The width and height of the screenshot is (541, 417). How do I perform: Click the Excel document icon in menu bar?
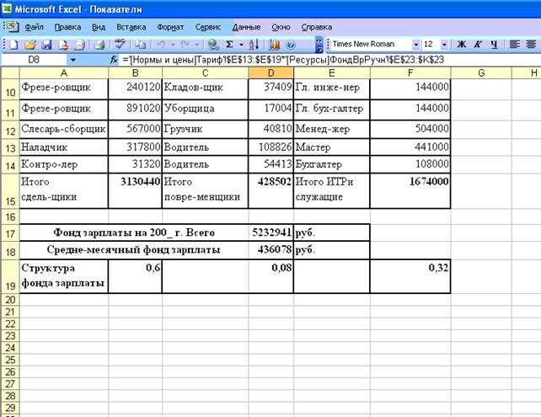[12, 27]
